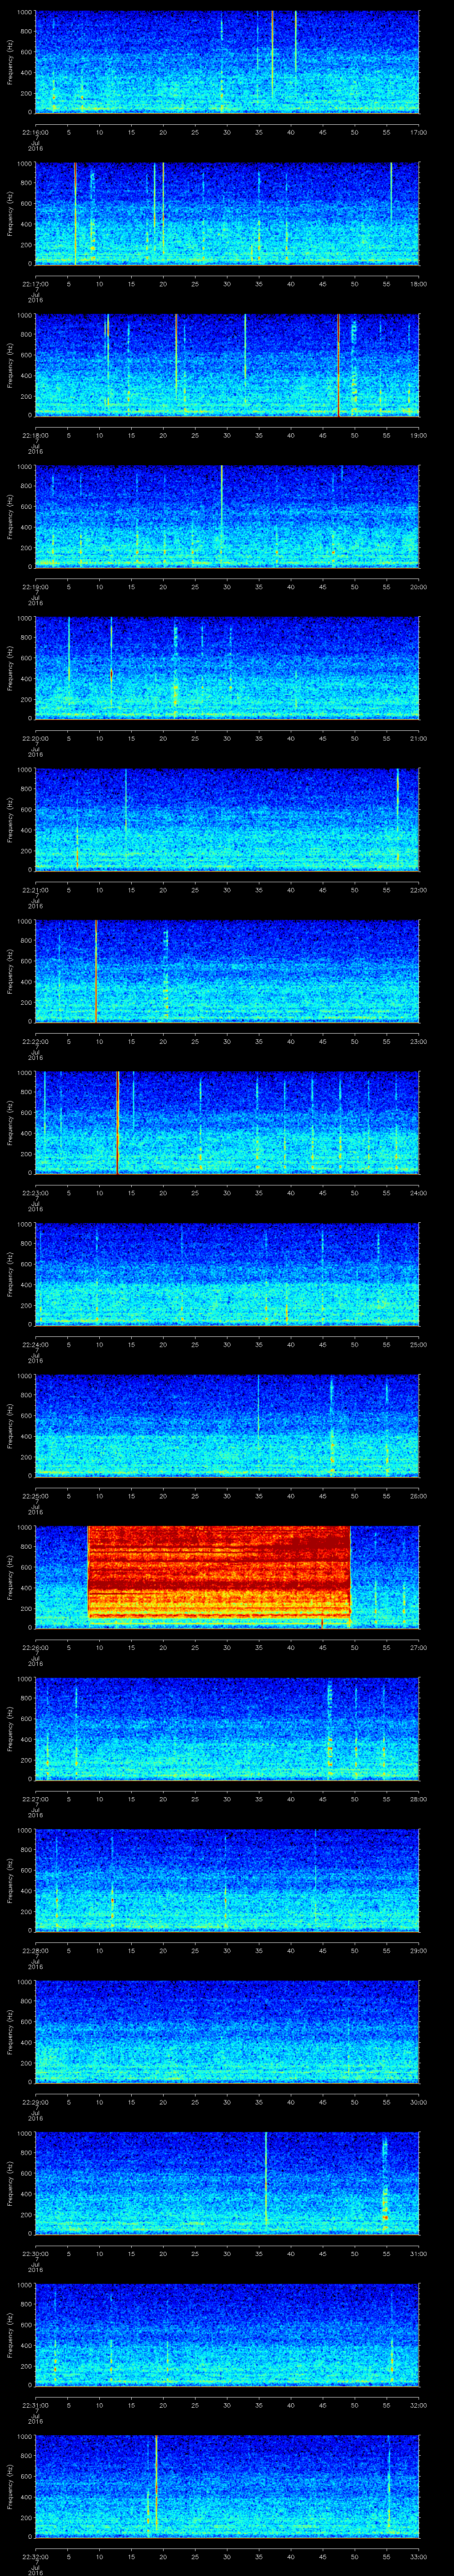The image size is (454, 2576).
Task: Select the spectrogram panel starting at 22:20:00
Action: pyautogui.click(x=227, y=668)
